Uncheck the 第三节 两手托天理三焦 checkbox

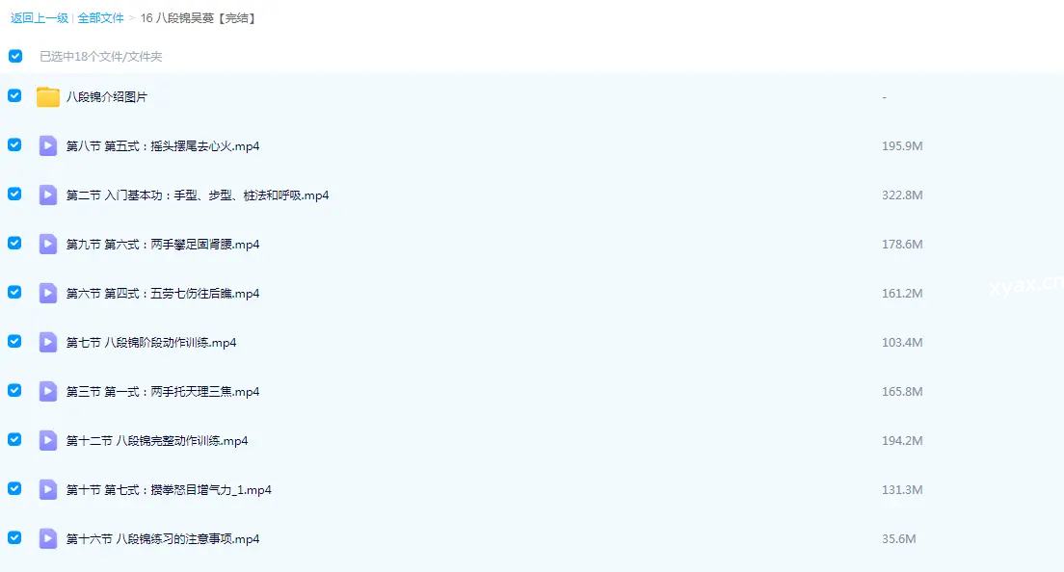point(14,390)
